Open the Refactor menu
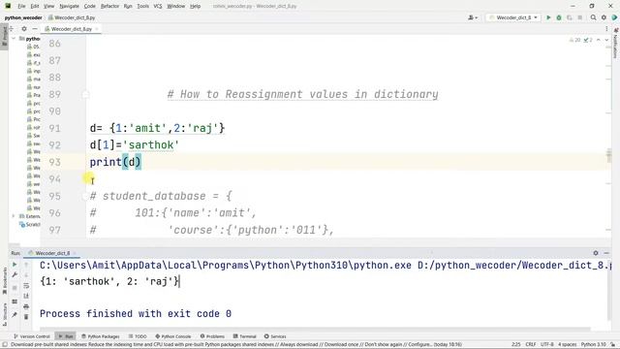This screenshot has height=349, width=620. [x=109, y=6]
